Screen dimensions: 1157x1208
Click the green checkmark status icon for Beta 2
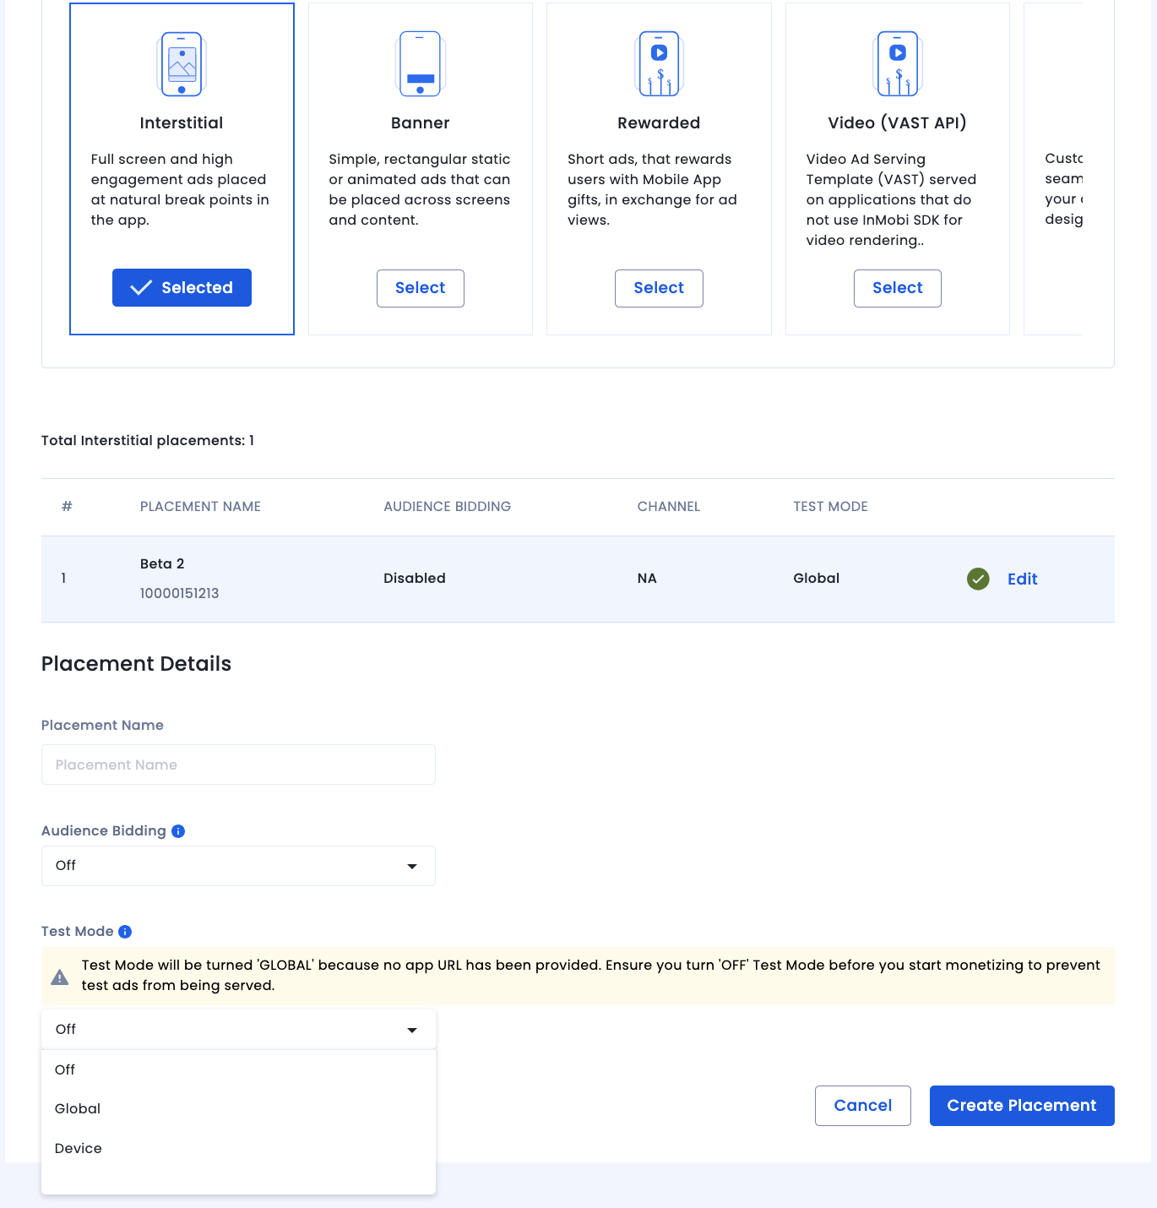(978, 579)
